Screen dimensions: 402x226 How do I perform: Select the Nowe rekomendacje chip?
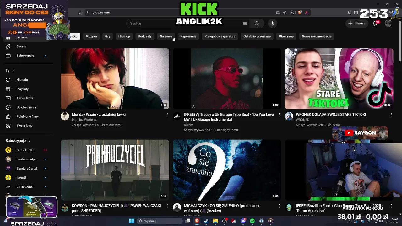pos(317,36)
